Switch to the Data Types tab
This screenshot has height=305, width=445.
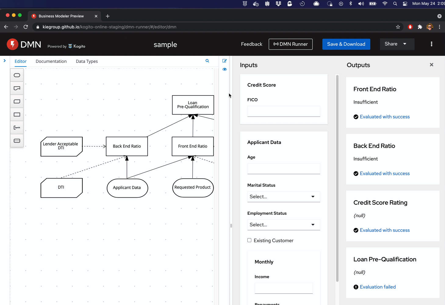click(x=87, y=61)
